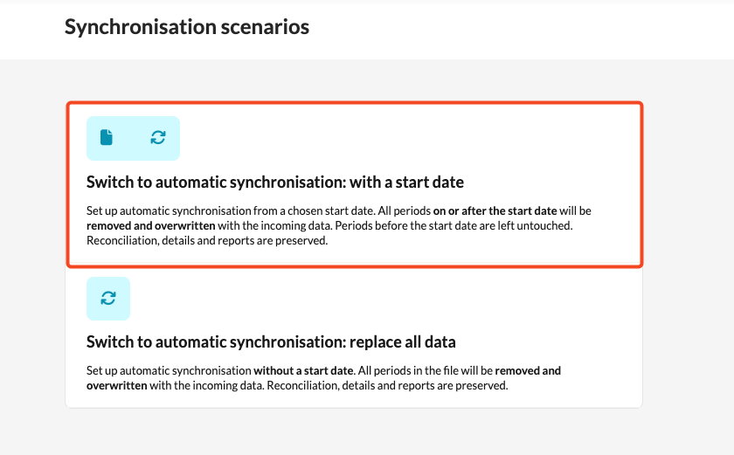Click the file document icon in first card
Screen dimensions: 734x455
(107, 137)
